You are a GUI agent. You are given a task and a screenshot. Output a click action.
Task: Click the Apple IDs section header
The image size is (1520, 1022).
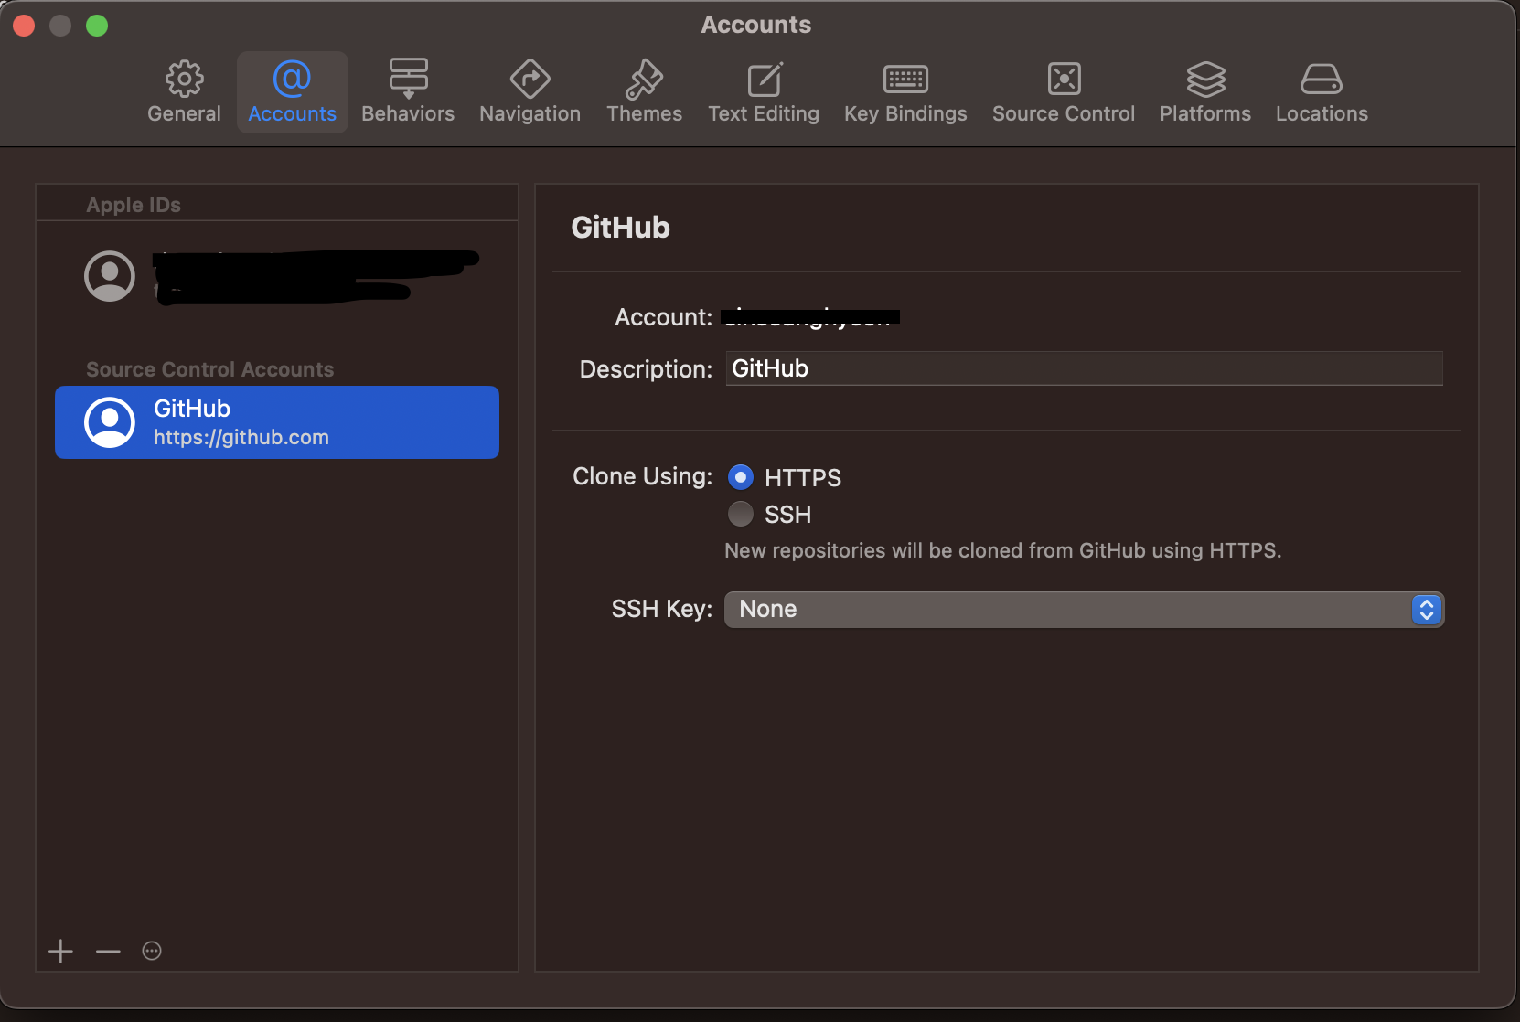(134, 205)
